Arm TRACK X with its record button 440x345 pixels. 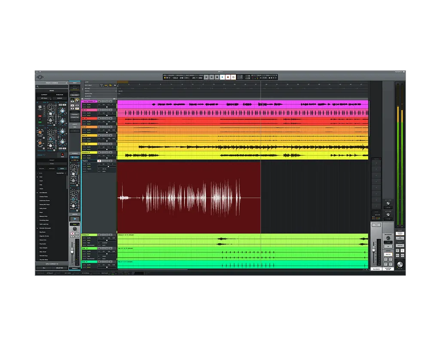pos(99,161)
